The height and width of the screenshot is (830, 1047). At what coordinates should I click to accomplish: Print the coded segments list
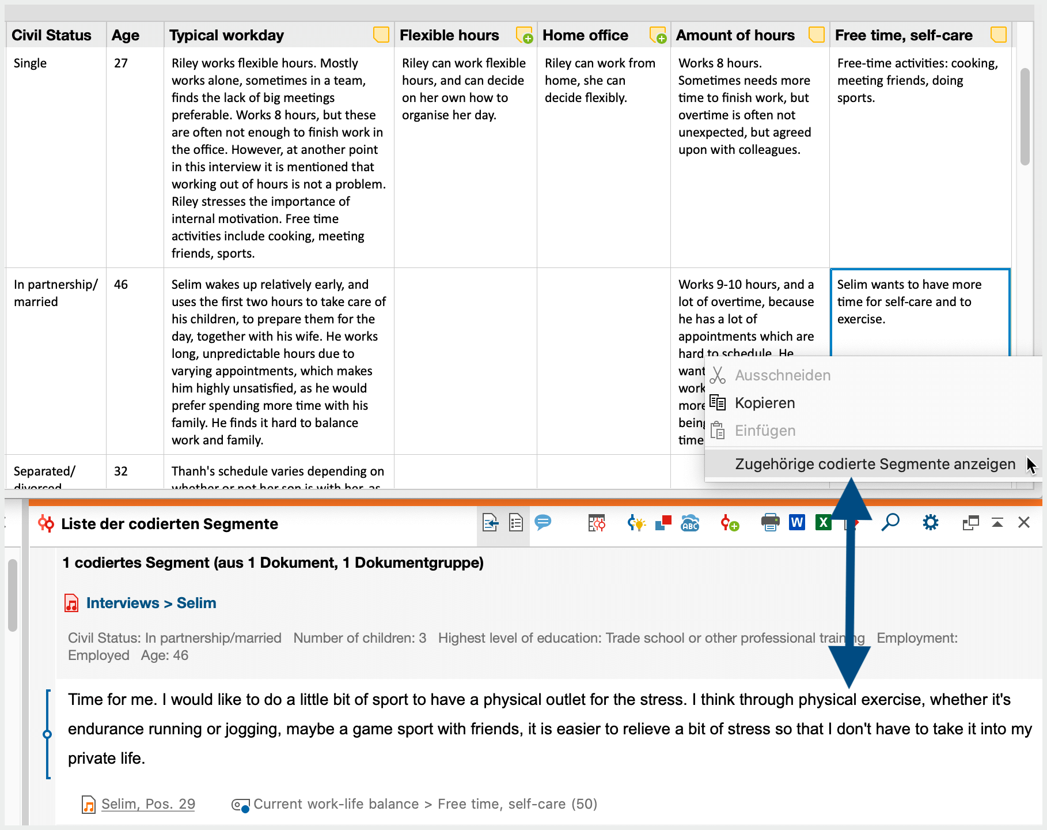[770, 523]
